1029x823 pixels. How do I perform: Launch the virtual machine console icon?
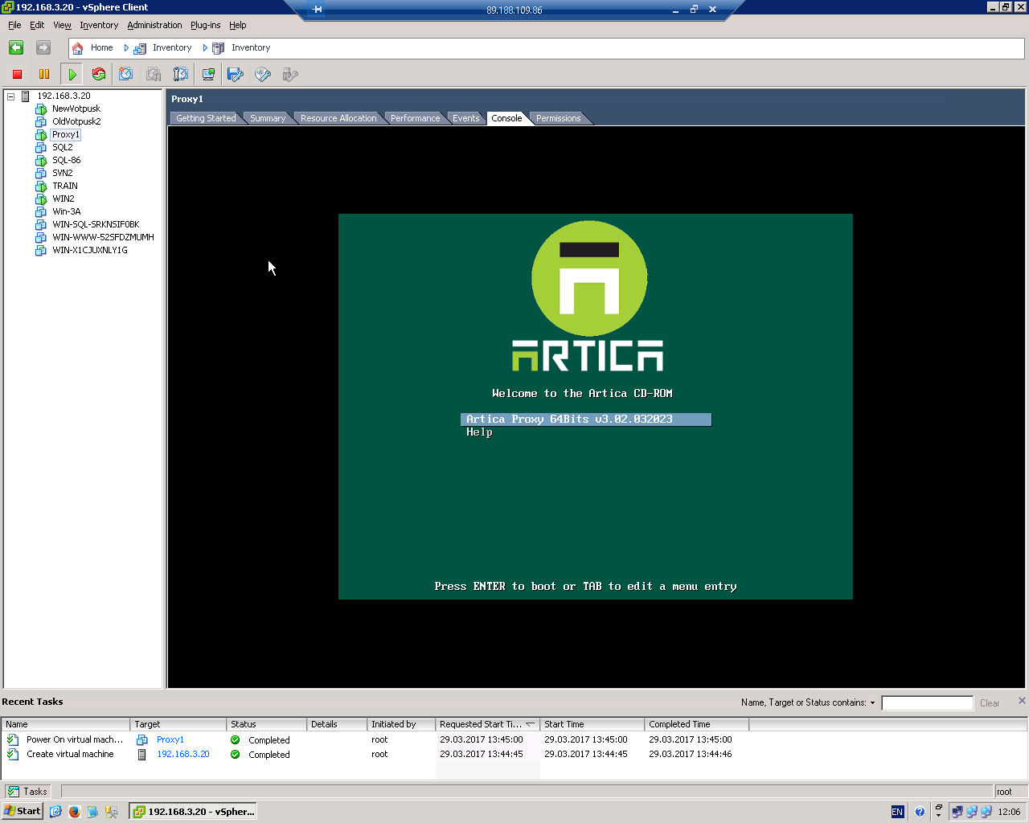pyautogui.click(x=208, y=75)
